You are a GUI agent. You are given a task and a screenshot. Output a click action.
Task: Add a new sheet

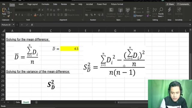(x=36, y=102)
